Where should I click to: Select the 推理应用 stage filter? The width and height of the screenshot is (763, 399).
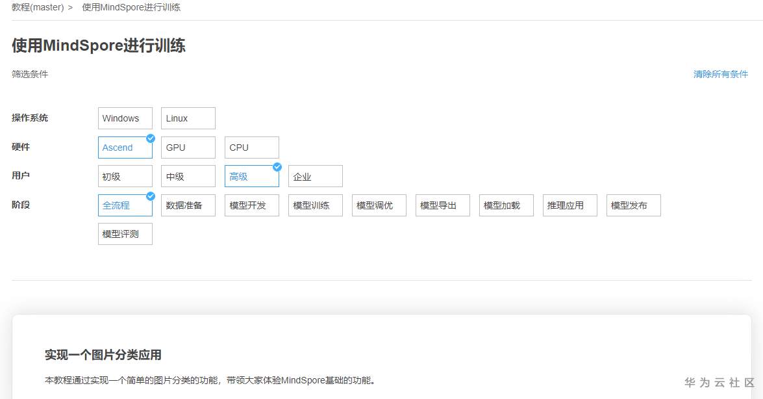point(570,205)
